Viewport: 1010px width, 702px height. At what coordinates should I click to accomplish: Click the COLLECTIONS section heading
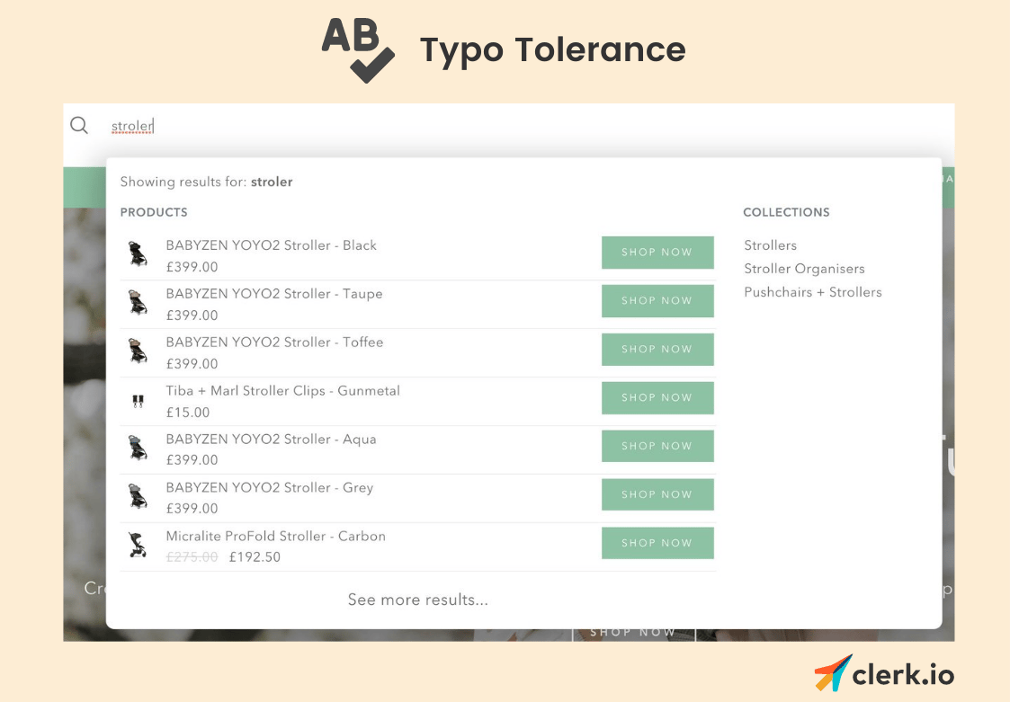(x=786, y=212)
